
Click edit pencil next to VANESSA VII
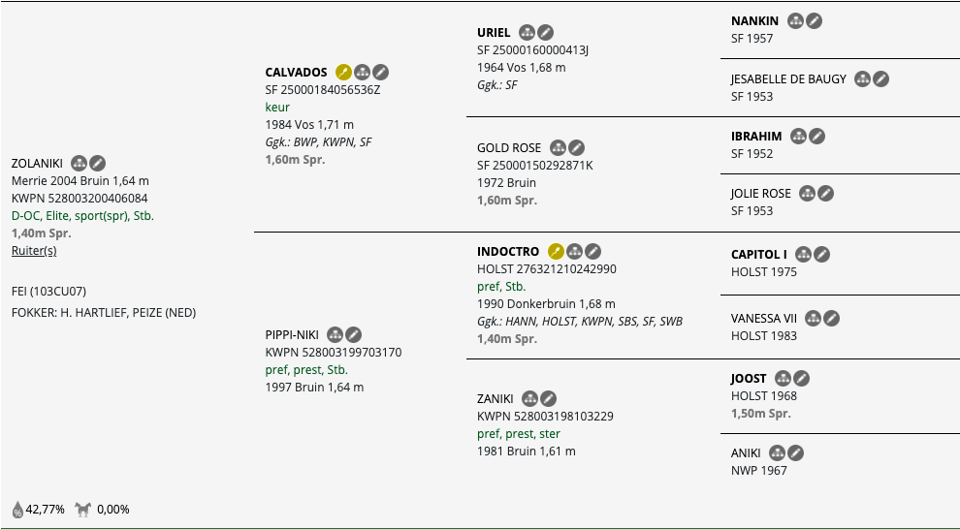click(831, 318)
